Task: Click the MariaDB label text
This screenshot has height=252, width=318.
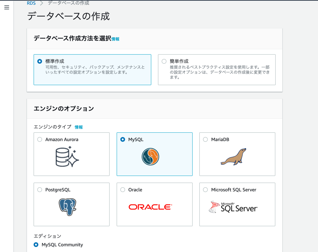Action: 220,139
